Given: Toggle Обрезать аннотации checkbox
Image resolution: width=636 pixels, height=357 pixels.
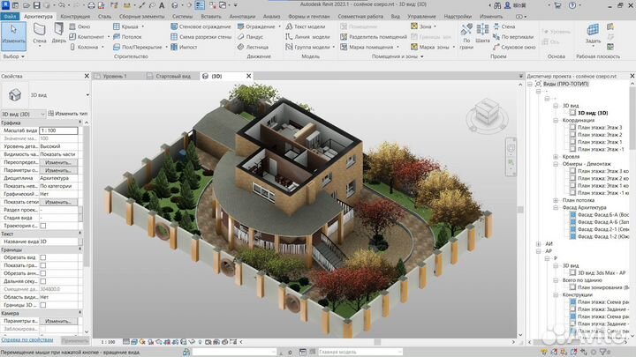Looking at the screenshot, I should 43,273.
